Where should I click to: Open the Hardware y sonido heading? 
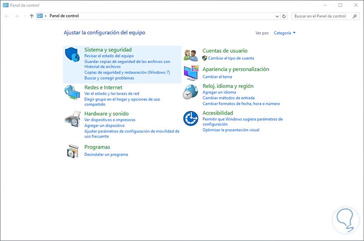pyautogui.click(x=106, y=114)
